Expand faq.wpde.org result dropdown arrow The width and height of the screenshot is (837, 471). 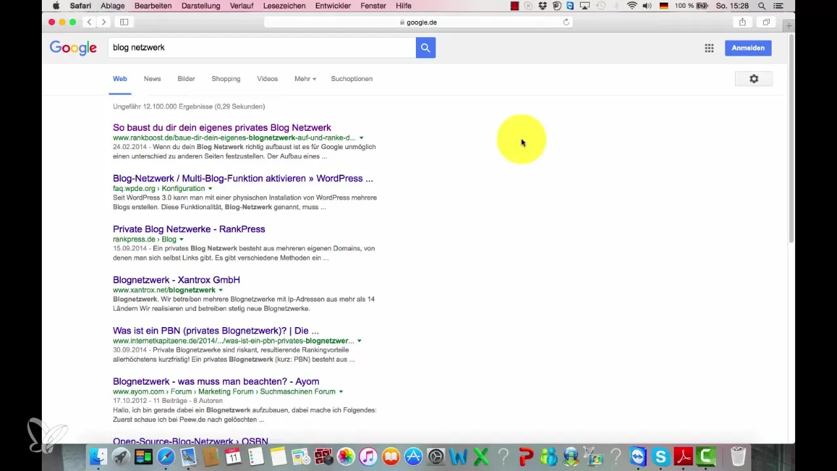(x=210, y=188)
